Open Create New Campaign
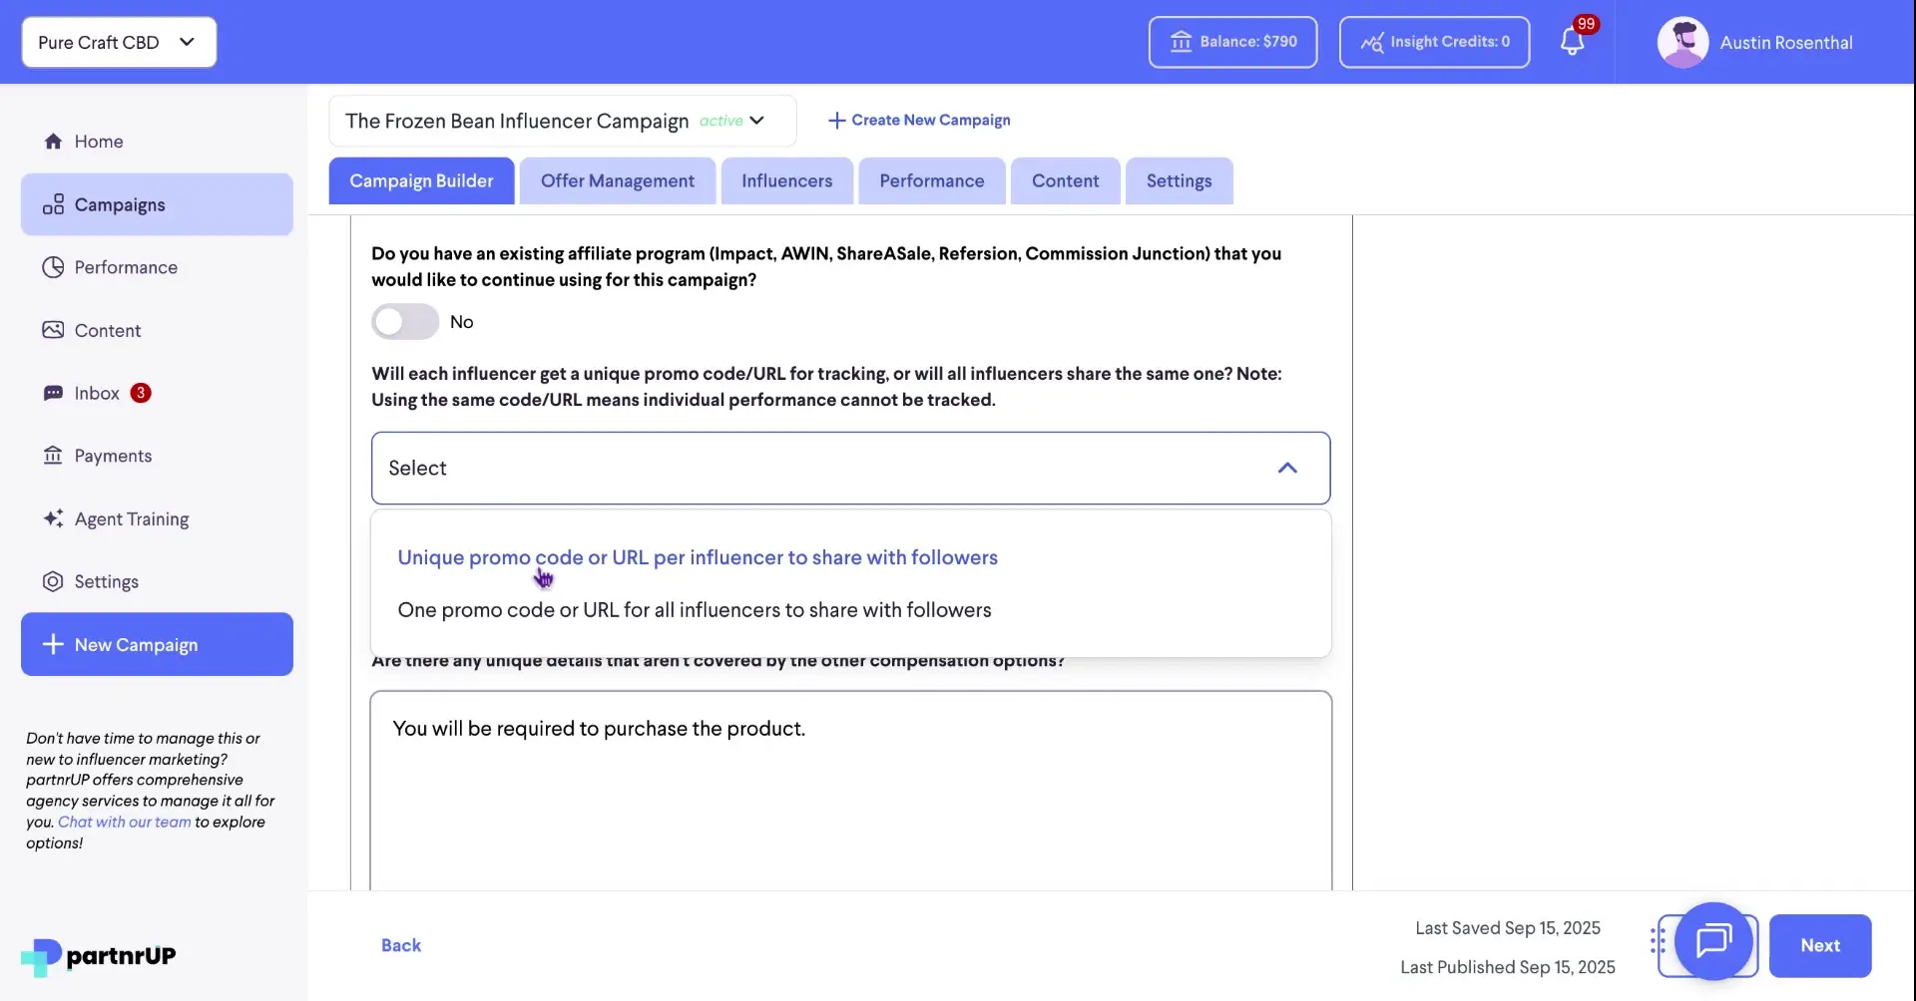 pos(918,120)
